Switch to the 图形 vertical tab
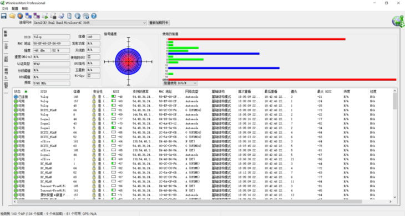 (x=6, y=59)
